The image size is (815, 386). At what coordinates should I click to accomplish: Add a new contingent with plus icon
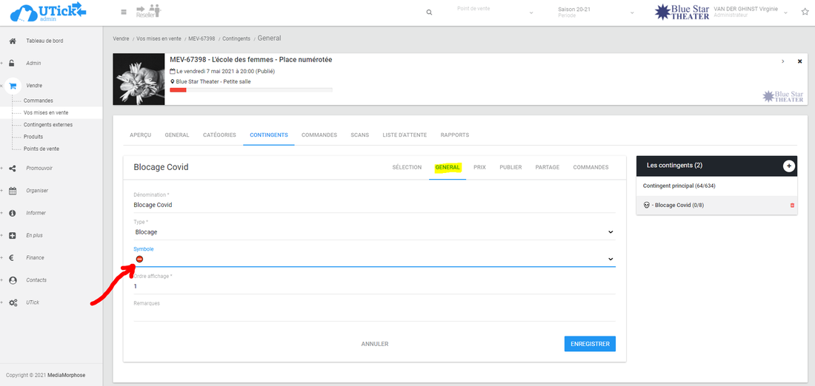point(788,166)
